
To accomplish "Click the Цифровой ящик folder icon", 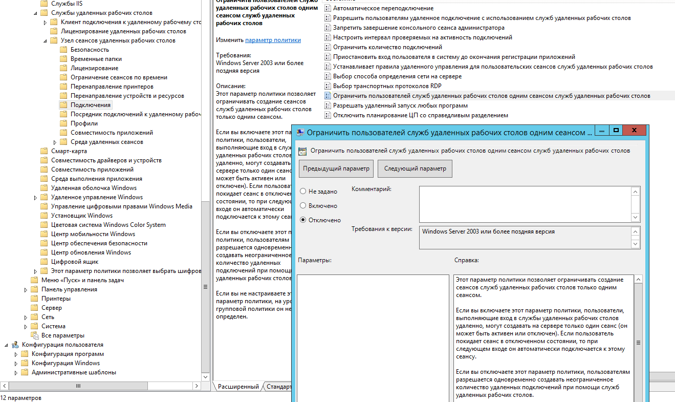I will click(44, 262).
